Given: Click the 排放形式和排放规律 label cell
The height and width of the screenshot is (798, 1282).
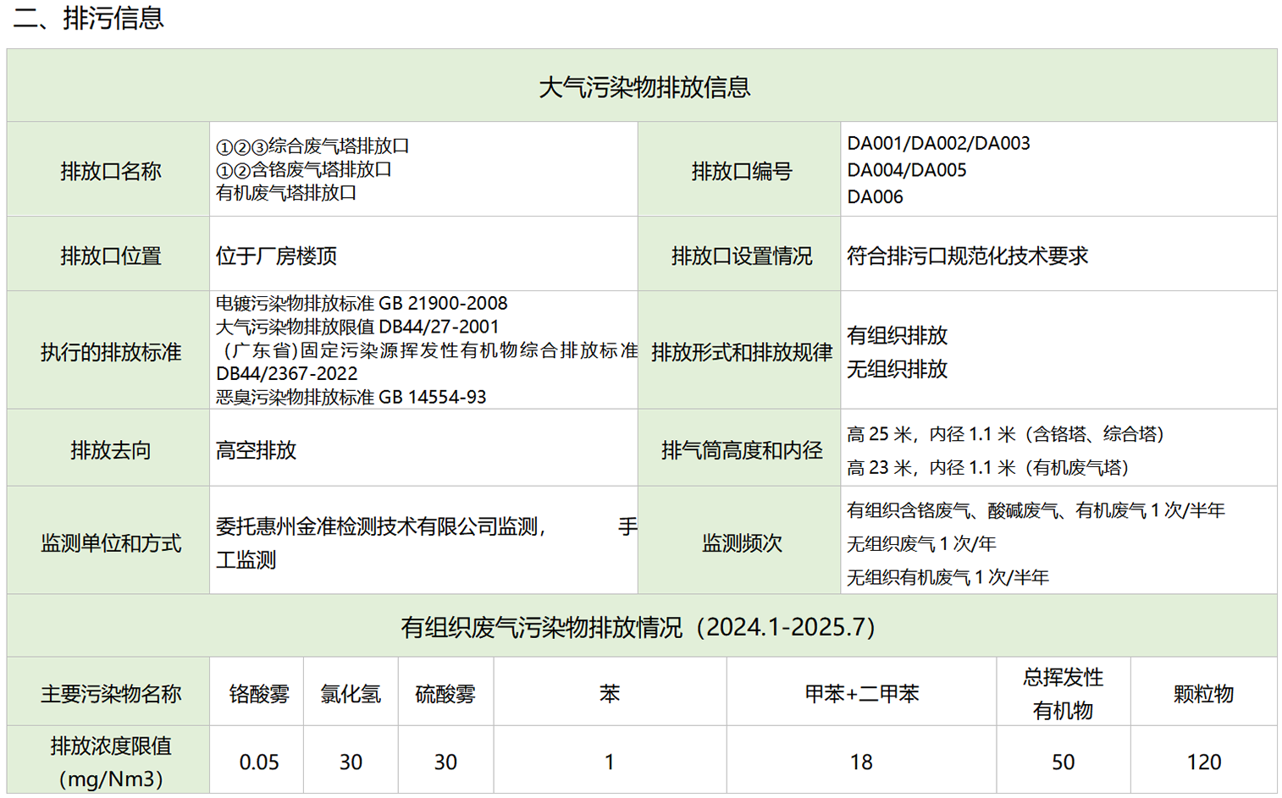Looking at the screenshot, I should [x=741, y=352].
